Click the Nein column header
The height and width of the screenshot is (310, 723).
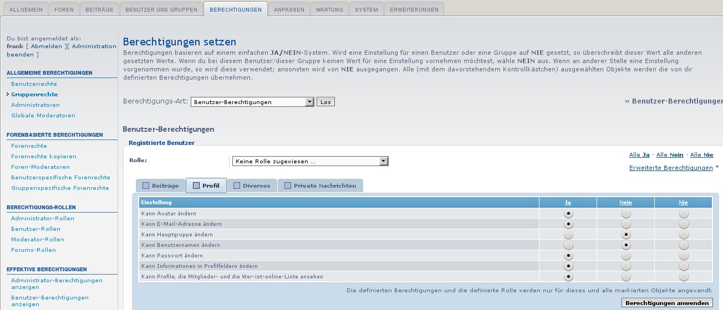(x=625, y=203)
